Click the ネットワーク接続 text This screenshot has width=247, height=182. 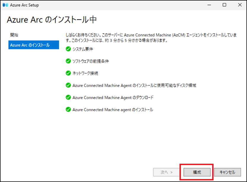[85, 73]
